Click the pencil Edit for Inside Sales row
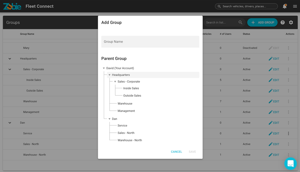 click(x=274, y=80)
